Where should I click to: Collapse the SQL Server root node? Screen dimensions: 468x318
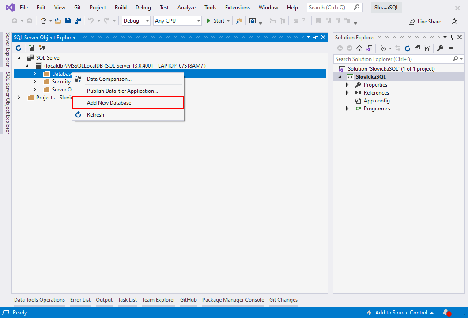(19, 58)
